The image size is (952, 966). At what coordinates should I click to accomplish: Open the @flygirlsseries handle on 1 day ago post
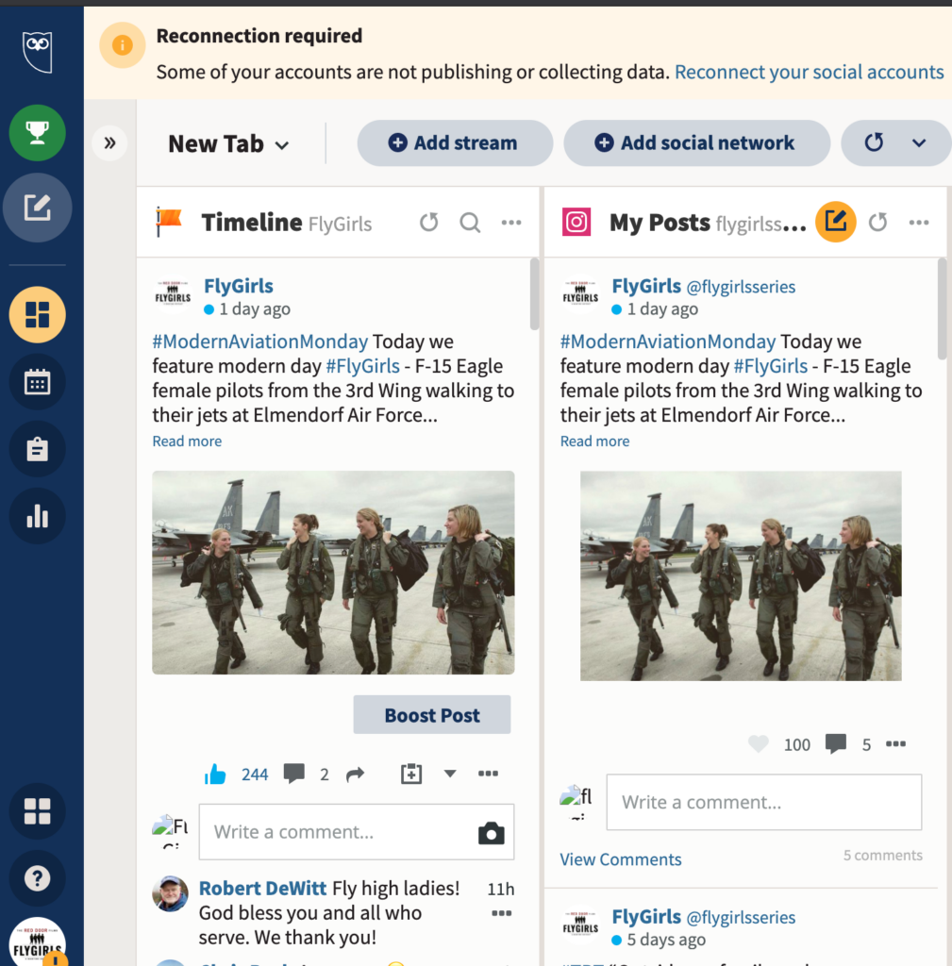pos(741,287)
